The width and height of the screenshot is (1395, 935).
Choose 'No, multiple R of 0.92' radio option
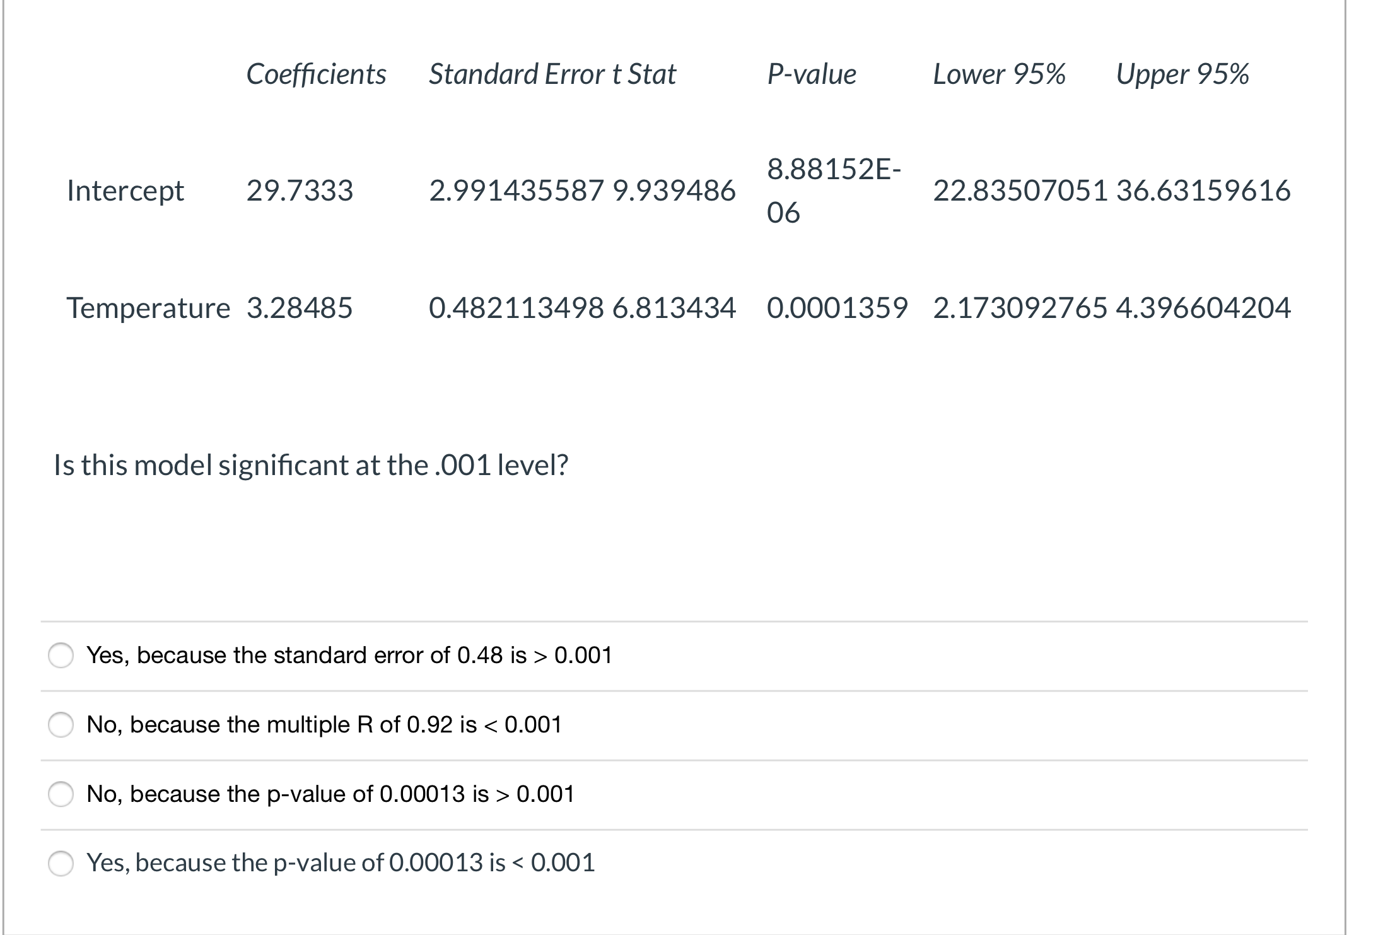(61, 725)
